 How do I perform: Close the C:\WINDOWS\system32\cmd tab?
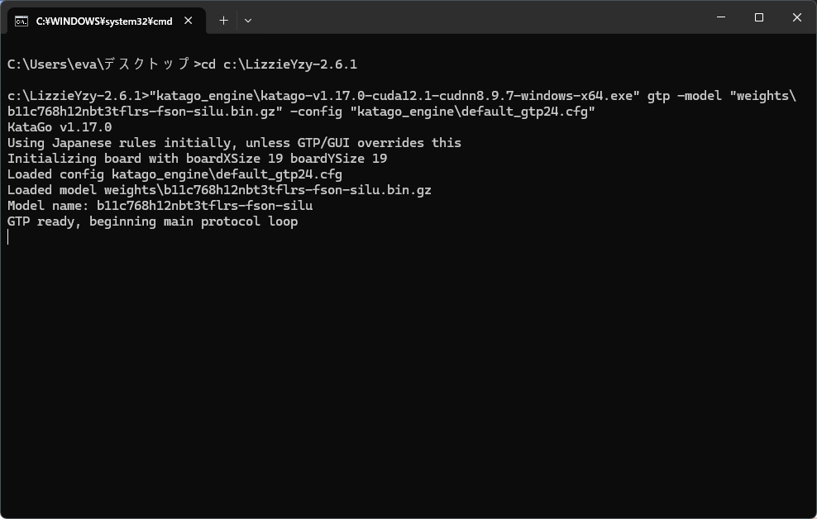point(188,21)
